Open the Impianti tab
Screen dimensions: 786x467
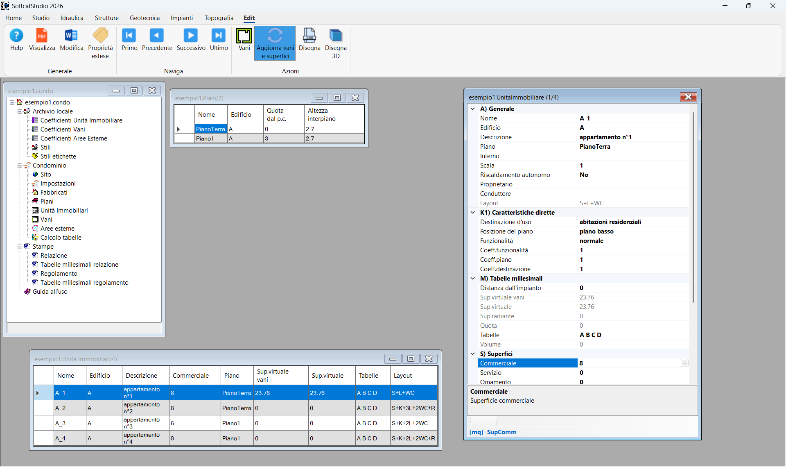click(182, 18)
